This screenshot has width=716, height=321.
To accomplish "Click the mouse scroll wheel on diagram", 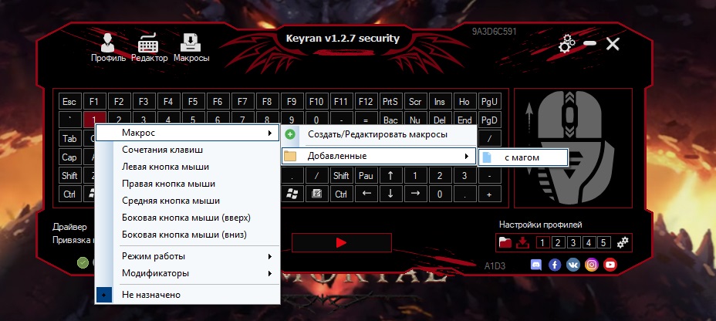I will point(569,113).
